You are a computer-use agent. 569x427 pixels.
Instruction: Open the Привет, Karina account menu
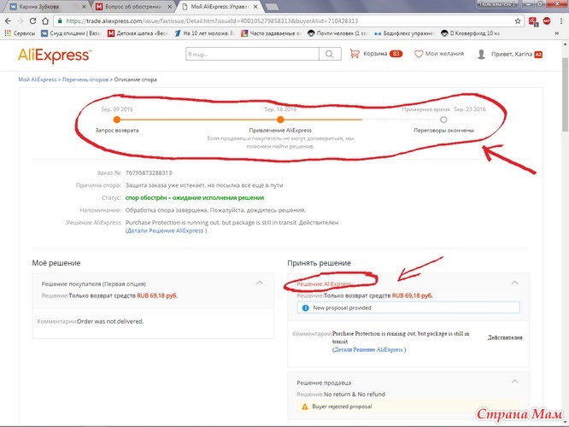pyautogui.click(x=510, y=54)
